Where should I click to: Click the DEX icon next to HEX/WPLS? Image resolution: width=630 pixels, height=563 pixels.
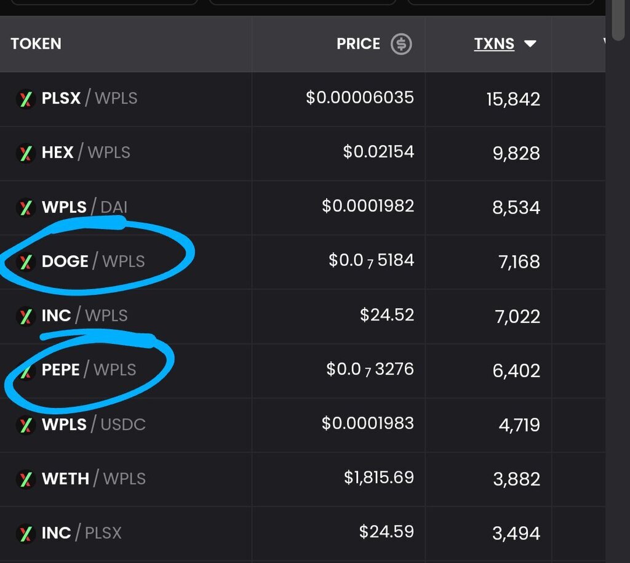[25, 153]
